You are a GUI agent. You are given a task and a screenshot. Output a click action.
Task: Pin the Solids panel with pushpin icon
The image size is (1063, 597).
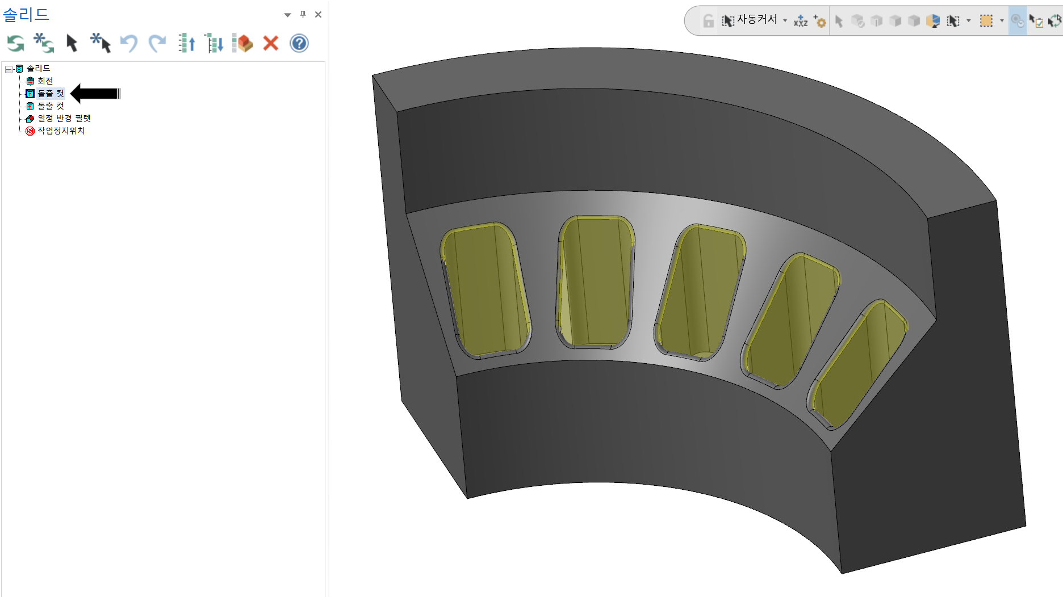click(x=303, y=15)
